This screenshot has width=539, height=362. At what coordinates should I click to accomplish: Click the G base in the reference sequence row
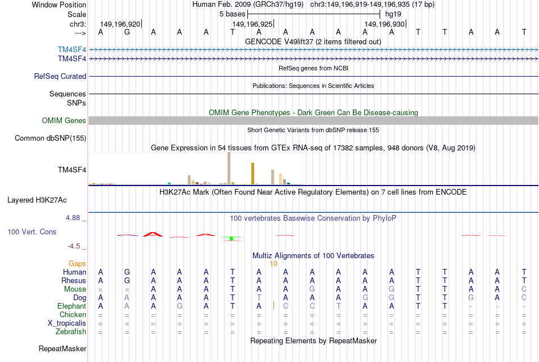tap(127, 32)
